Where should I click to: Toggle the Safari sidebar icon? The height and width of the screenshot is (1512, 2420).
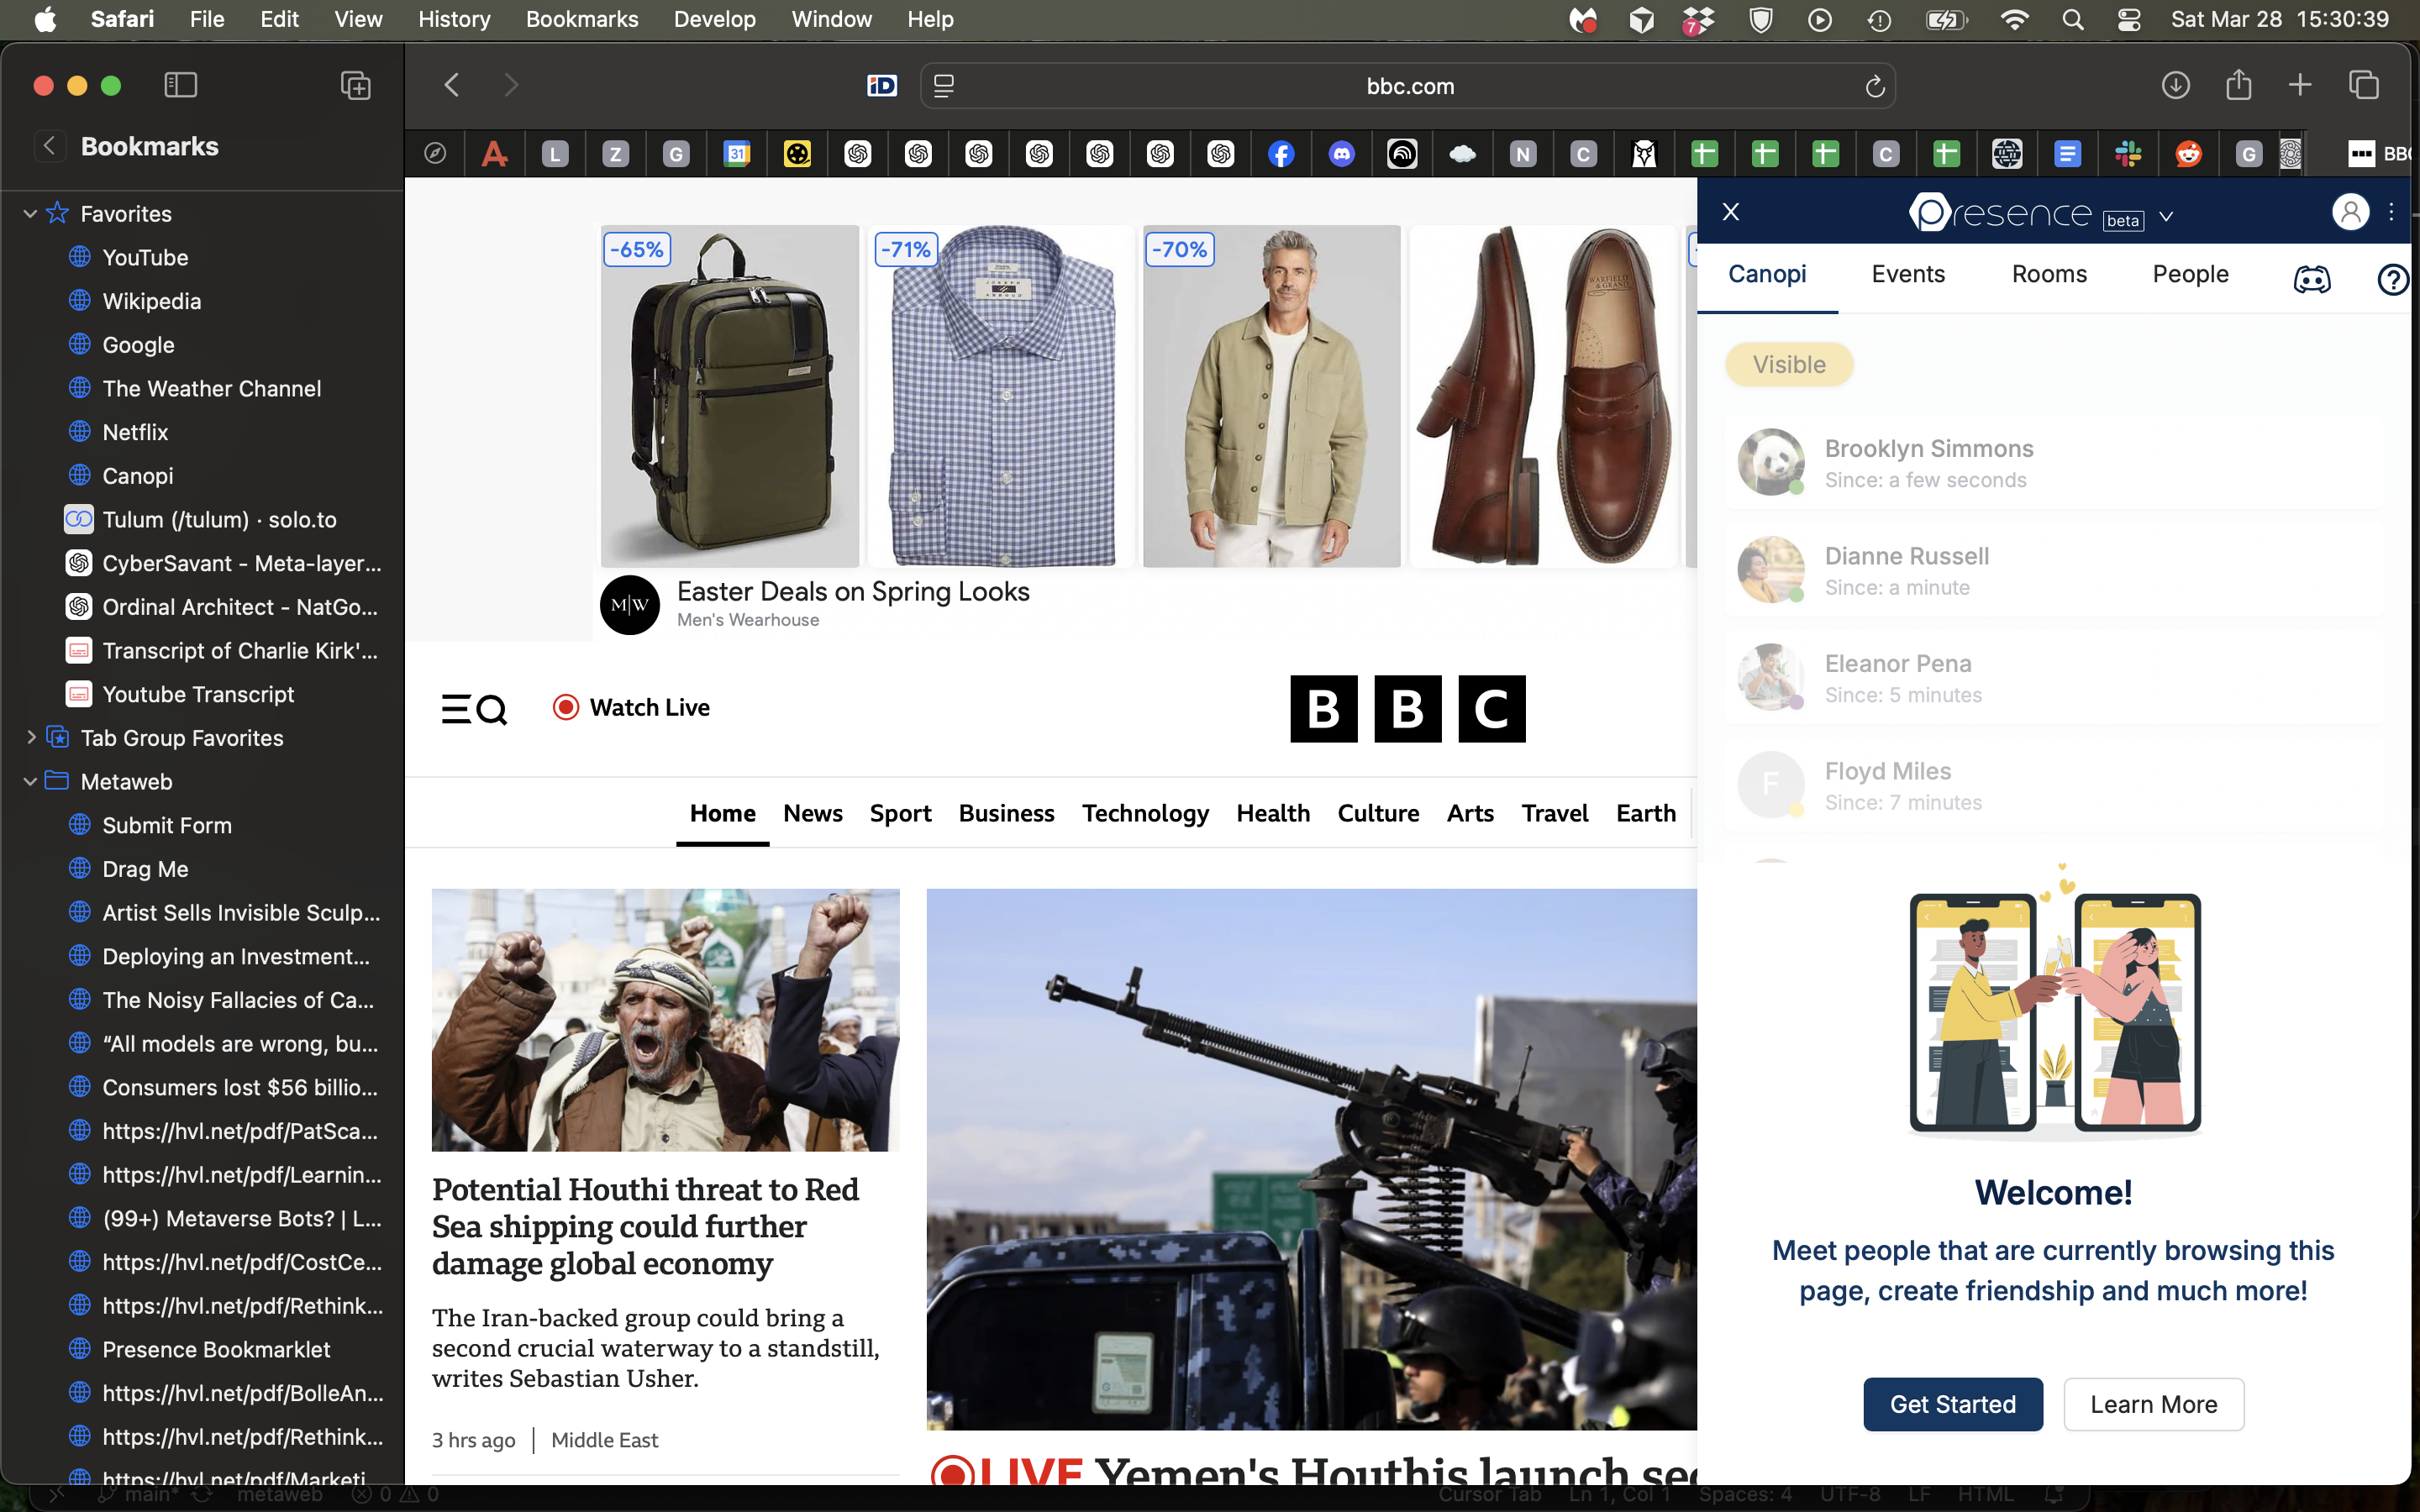coord(181,85)
